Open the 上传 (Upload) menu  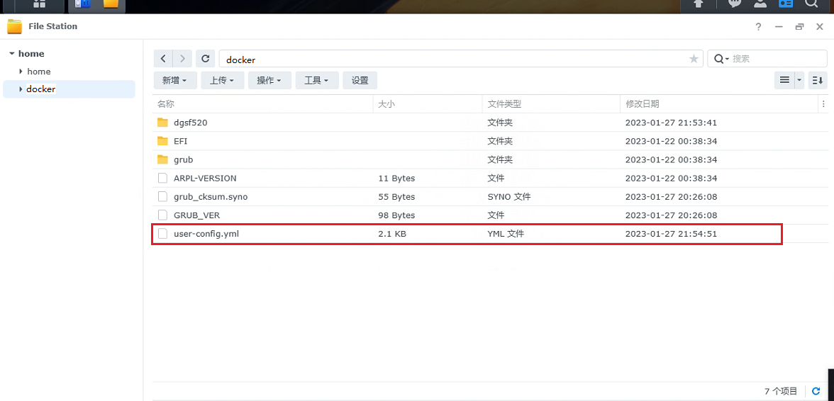tap(222, 80)
